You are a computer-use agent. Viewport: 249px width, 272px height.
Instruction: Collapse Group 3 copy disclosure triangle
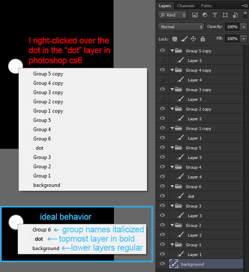(x=172, y=90)
